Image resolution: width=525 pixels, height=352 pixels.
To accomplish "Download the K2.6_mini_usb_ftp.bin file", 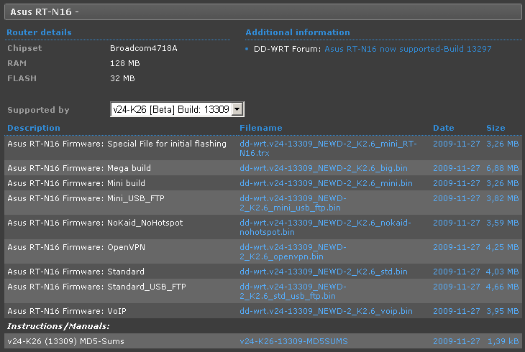I will pos(293,203).
